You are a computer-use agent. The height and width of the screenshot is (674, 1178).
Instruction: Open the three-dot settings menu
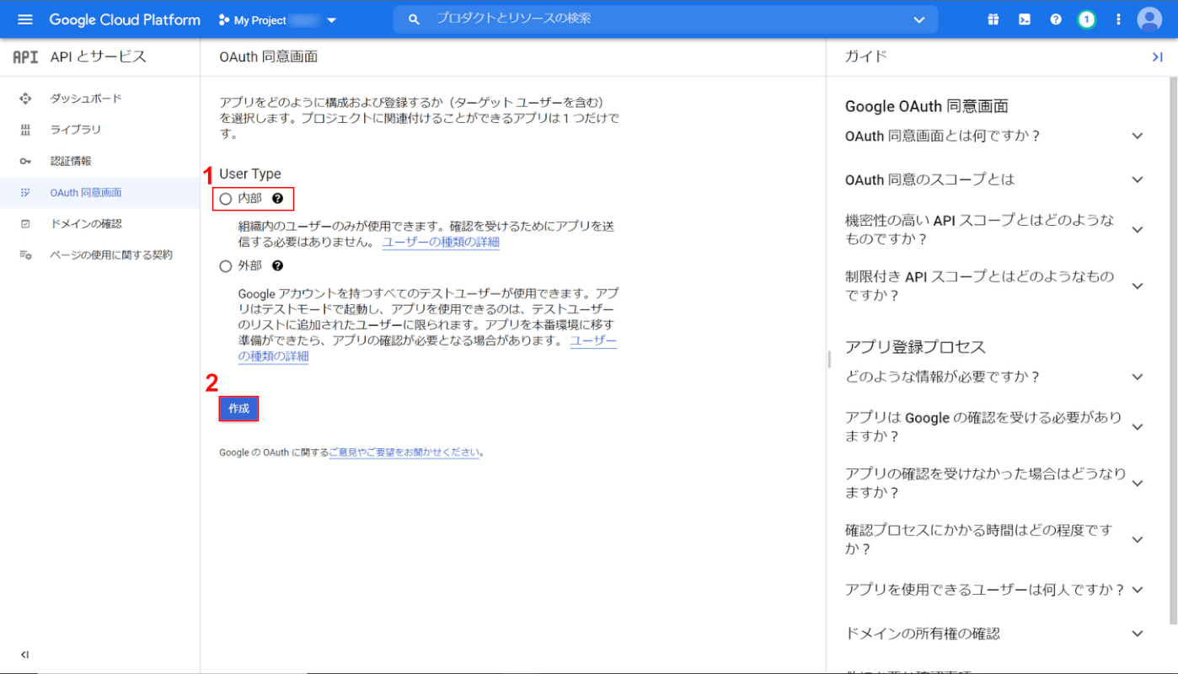(x=1118, y=19)
